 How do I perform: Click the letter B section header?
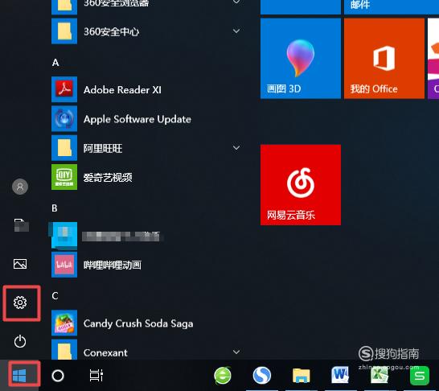click(55, 208)
